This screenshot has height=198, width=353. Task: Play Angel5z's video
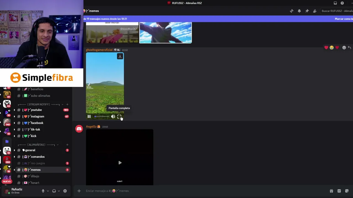[120, 163]
